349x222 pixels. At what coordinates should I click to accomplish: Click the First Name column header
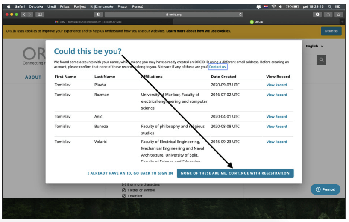point(65,77)
